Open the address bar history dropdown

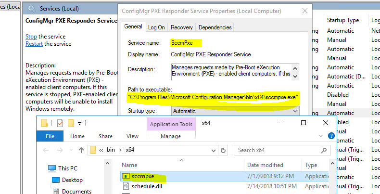(214, 150)
